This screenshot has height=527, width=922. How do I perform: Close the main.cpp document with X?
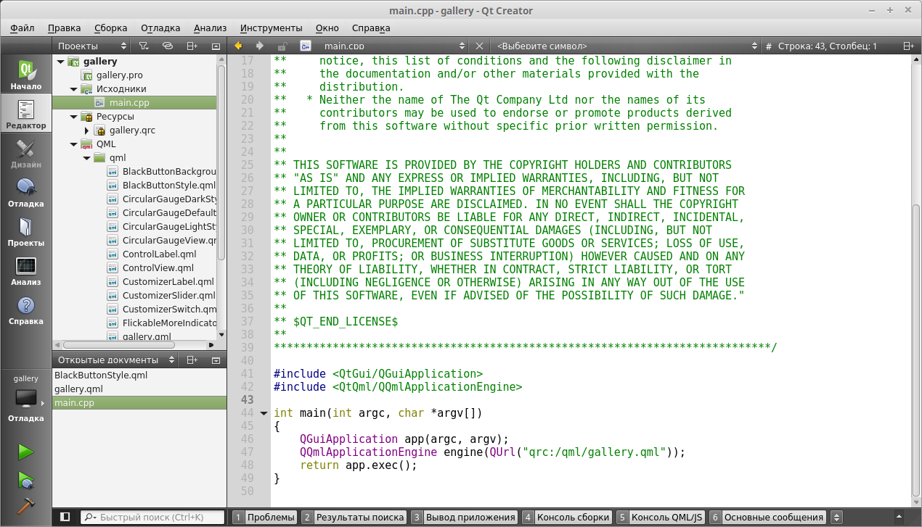(x=479, y=46)
